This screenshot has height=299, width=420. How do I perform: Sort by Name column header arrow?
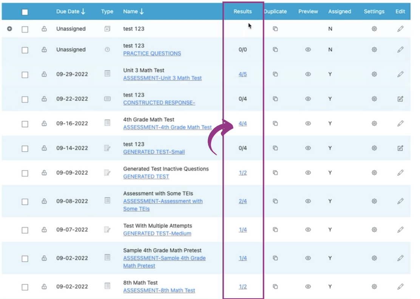click(x=142, y=11)
